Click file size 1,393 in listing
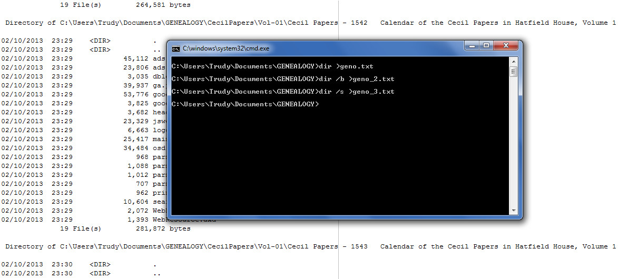 coord(138,220)
